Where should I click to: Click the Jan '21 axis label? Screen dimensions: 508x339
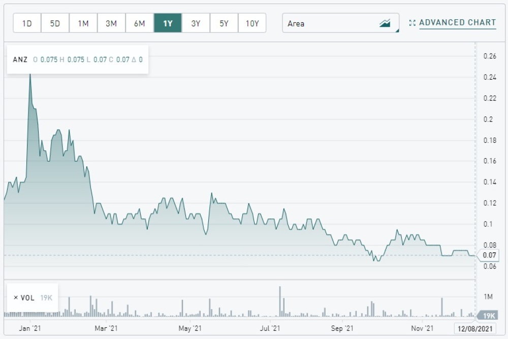click(x=30, y=328)
